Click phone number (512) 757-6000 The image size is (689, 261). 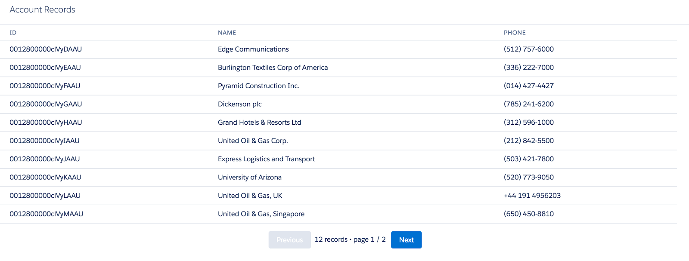coord(529,49)
